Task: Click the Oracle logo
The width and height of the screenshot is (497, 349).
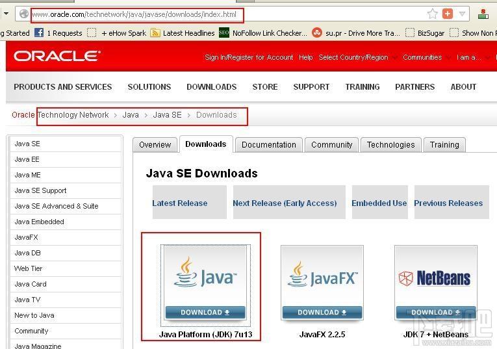Action: click(x=57, y=56)
